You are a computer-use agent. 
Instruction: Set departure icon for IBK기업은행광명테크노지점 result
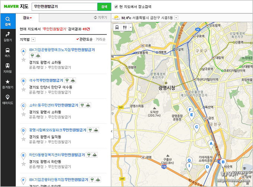click(32, 56)
